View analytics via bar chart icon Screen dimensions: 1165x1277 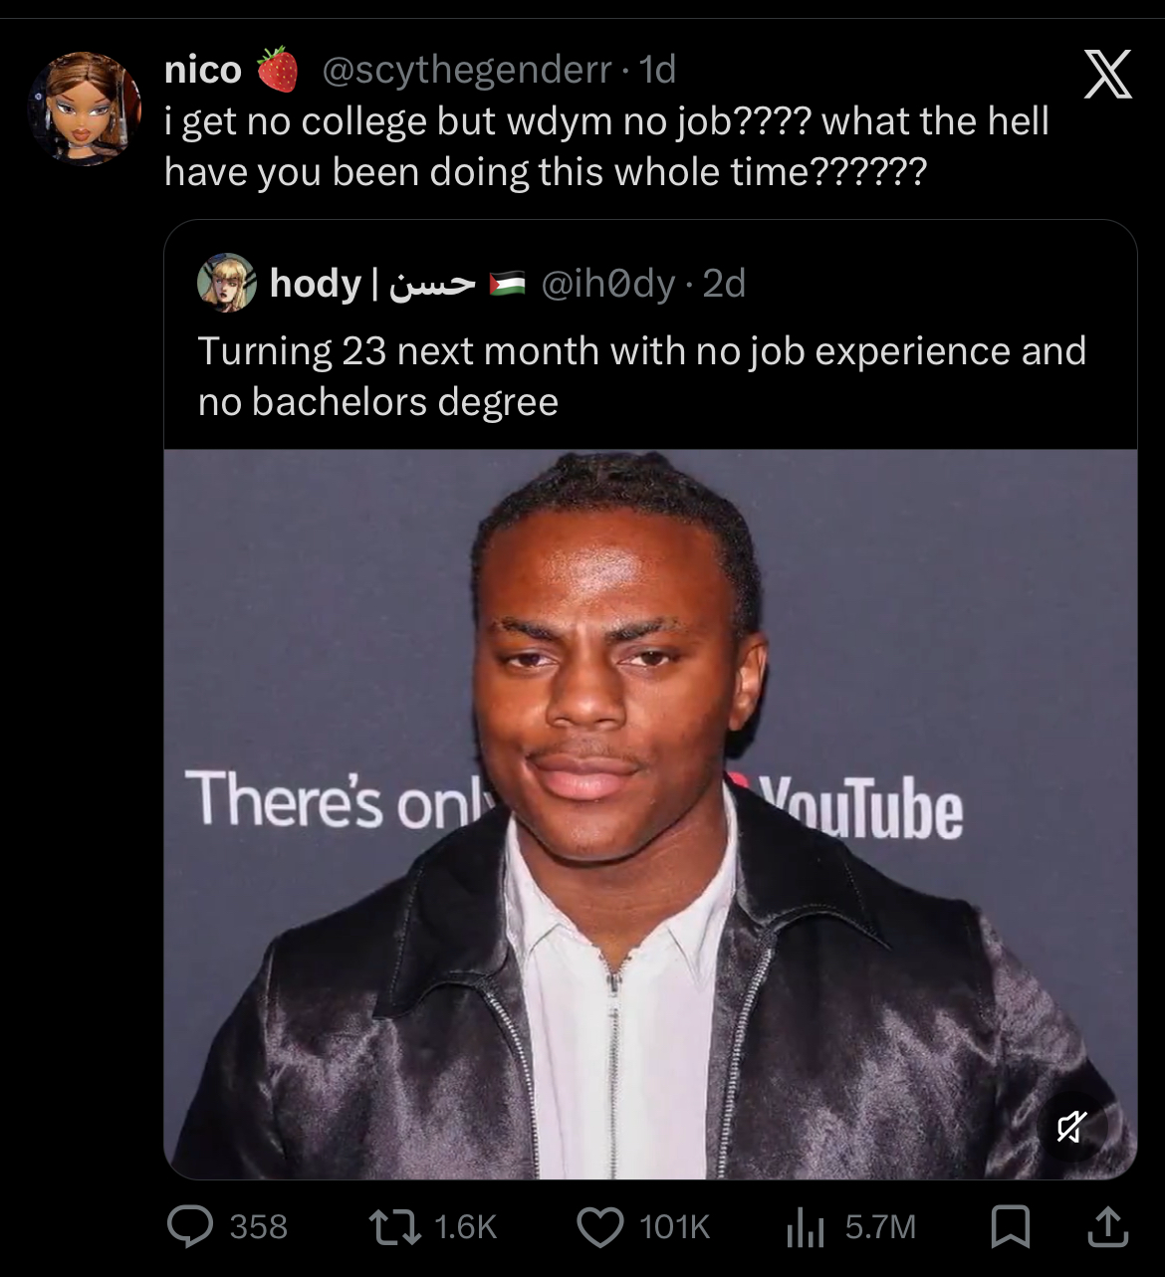(x=805, y=1227)
